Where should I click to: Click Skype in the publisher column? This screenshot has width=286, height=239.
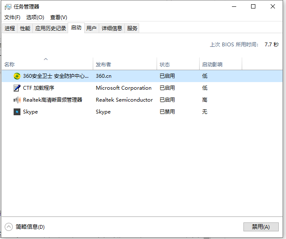coord(103,112)
